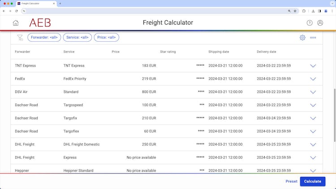Open the tab search dropdown arrow

(332, 4)
